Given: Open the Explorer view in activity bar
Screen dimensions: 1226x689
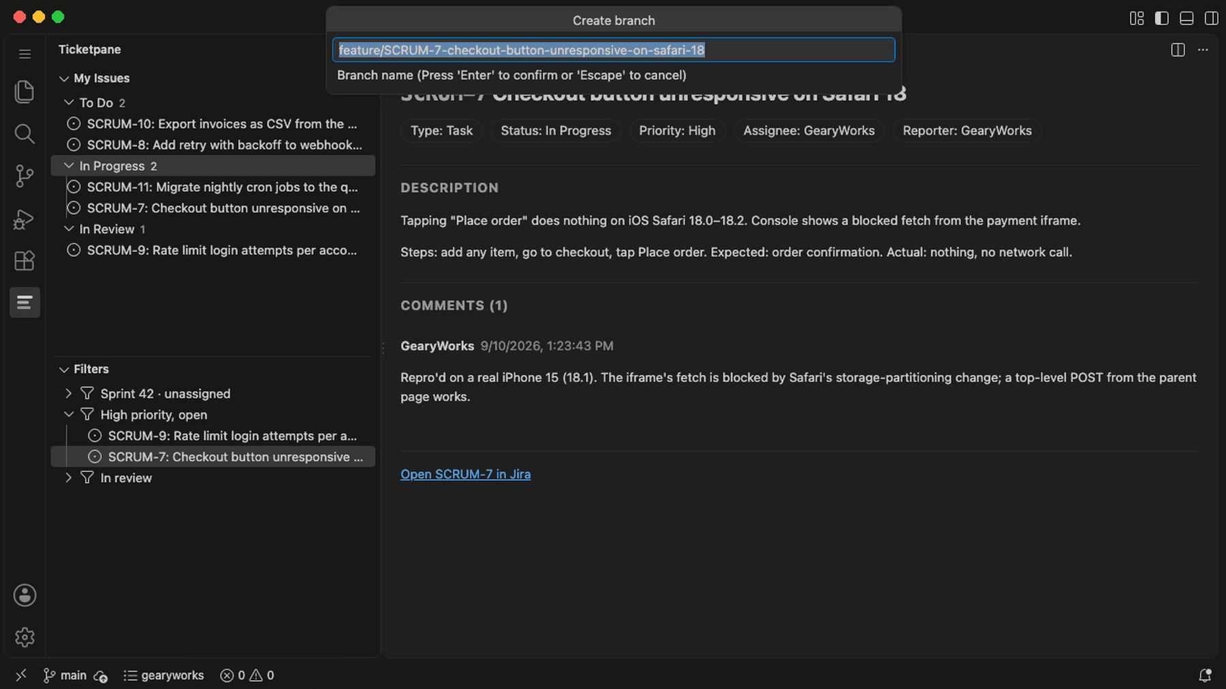Looking at the screenshot, I should tap(25, 91).
